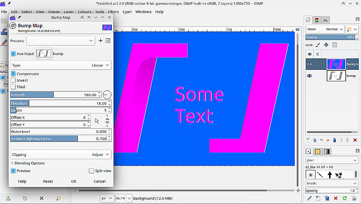Screen dimensions: 361x204
Task: Open the File menu
Action: tap(4, 12)
